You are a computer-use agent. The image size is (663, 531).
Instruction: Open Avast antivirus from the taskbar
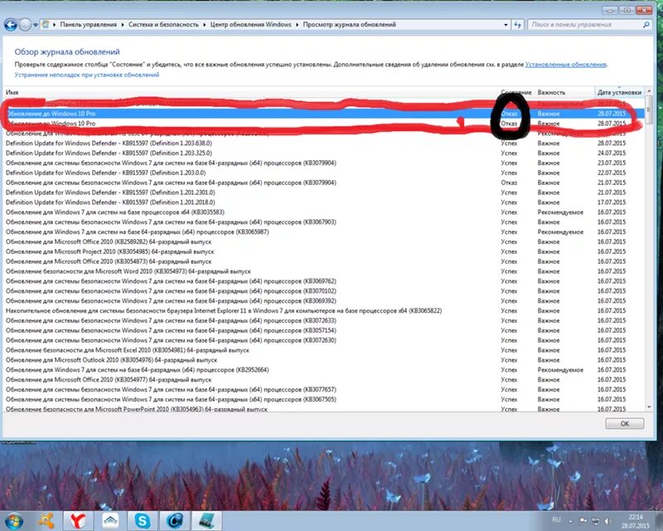pyautogui.click(x=46, y=520)
